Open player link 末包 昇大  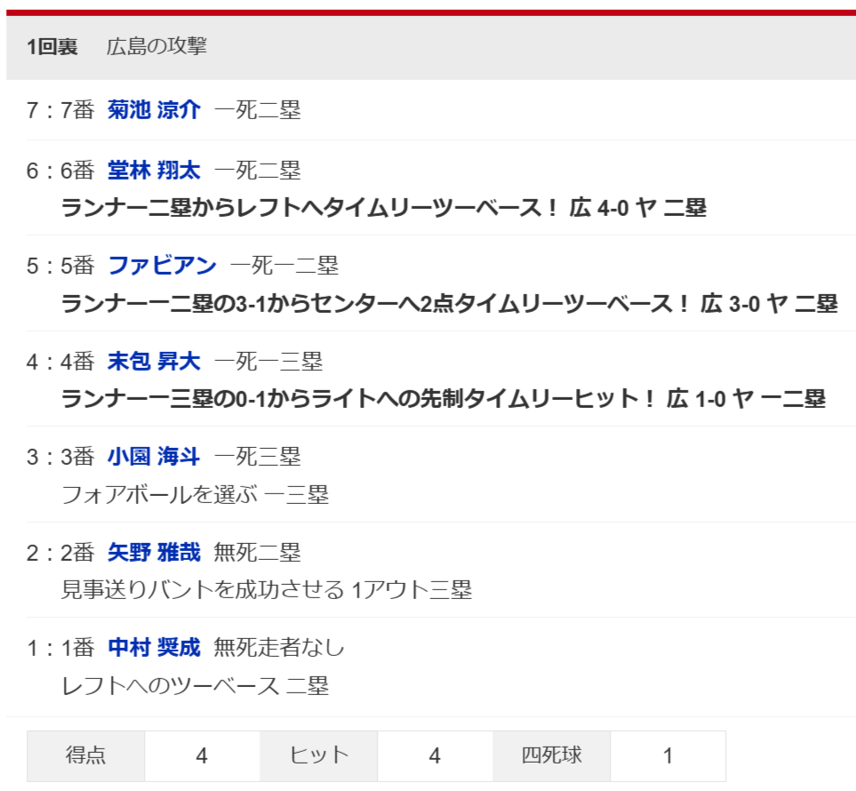154,362
